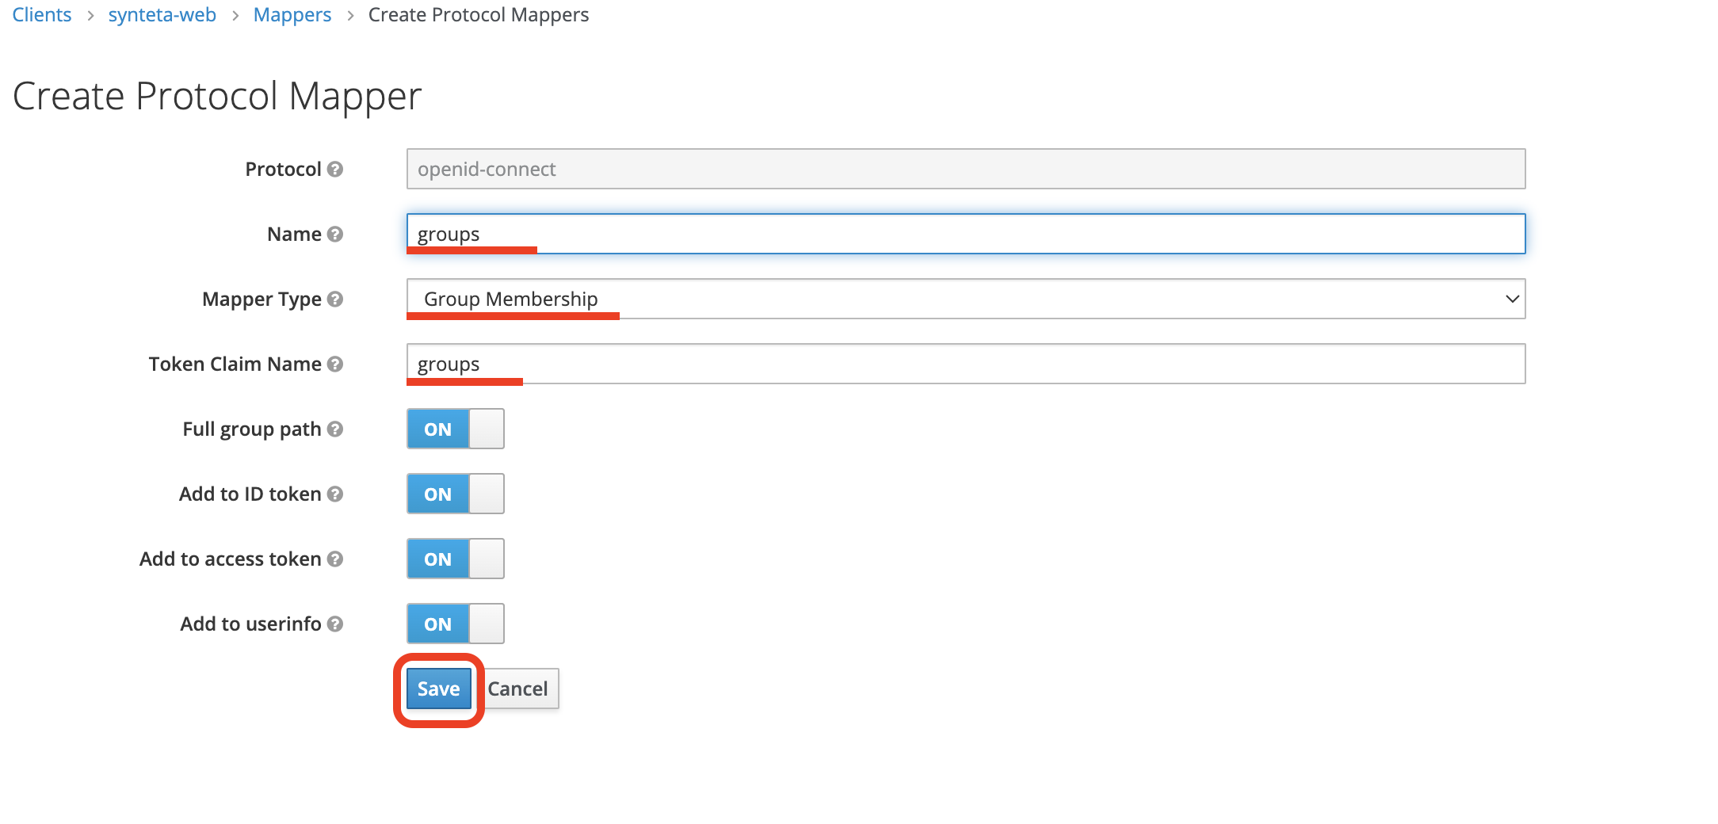Save the protocol mapper

click(x=438, y=689)
